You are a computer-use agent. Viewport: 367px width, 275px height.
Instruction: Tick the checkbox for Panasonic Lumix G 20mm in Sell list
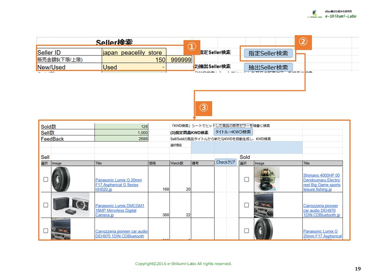click(x=45, y=180)
